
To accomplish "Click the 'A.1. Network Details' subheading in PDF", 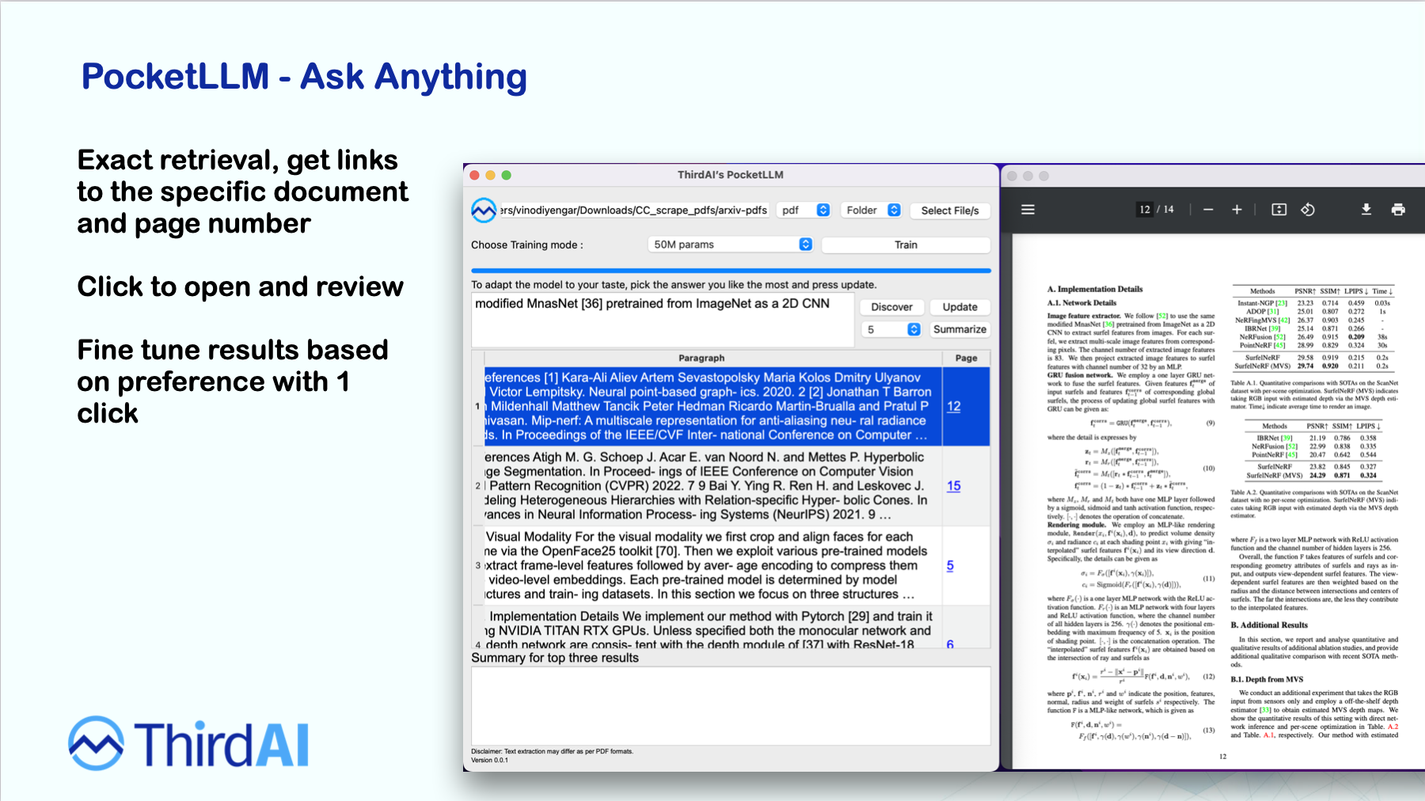I will (x=1081, y=302).
